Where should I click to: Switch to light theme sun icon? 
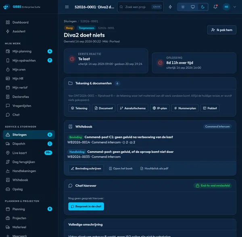click(x=183, y=7)
